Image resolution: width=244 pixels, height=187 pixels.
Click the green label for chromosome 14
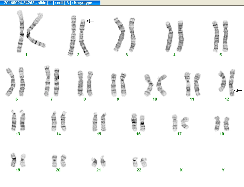[58, 134]
